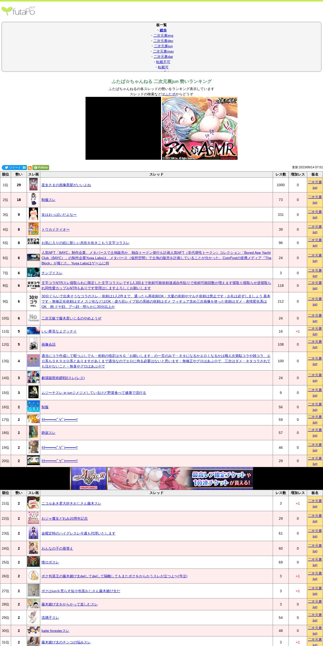Open thread おんなの子の着替え
Image resolution: width=323 pixels, height=646 pixels.
(57, 548)
